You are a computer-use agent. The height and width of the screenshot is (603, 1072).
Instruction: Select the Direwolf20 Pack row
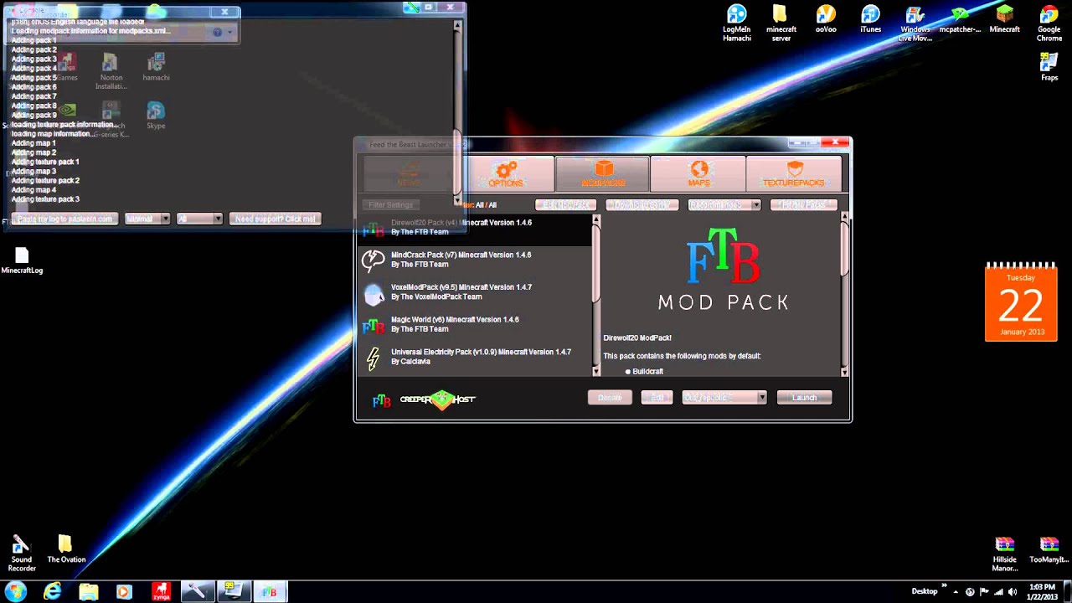click(475, 228)
